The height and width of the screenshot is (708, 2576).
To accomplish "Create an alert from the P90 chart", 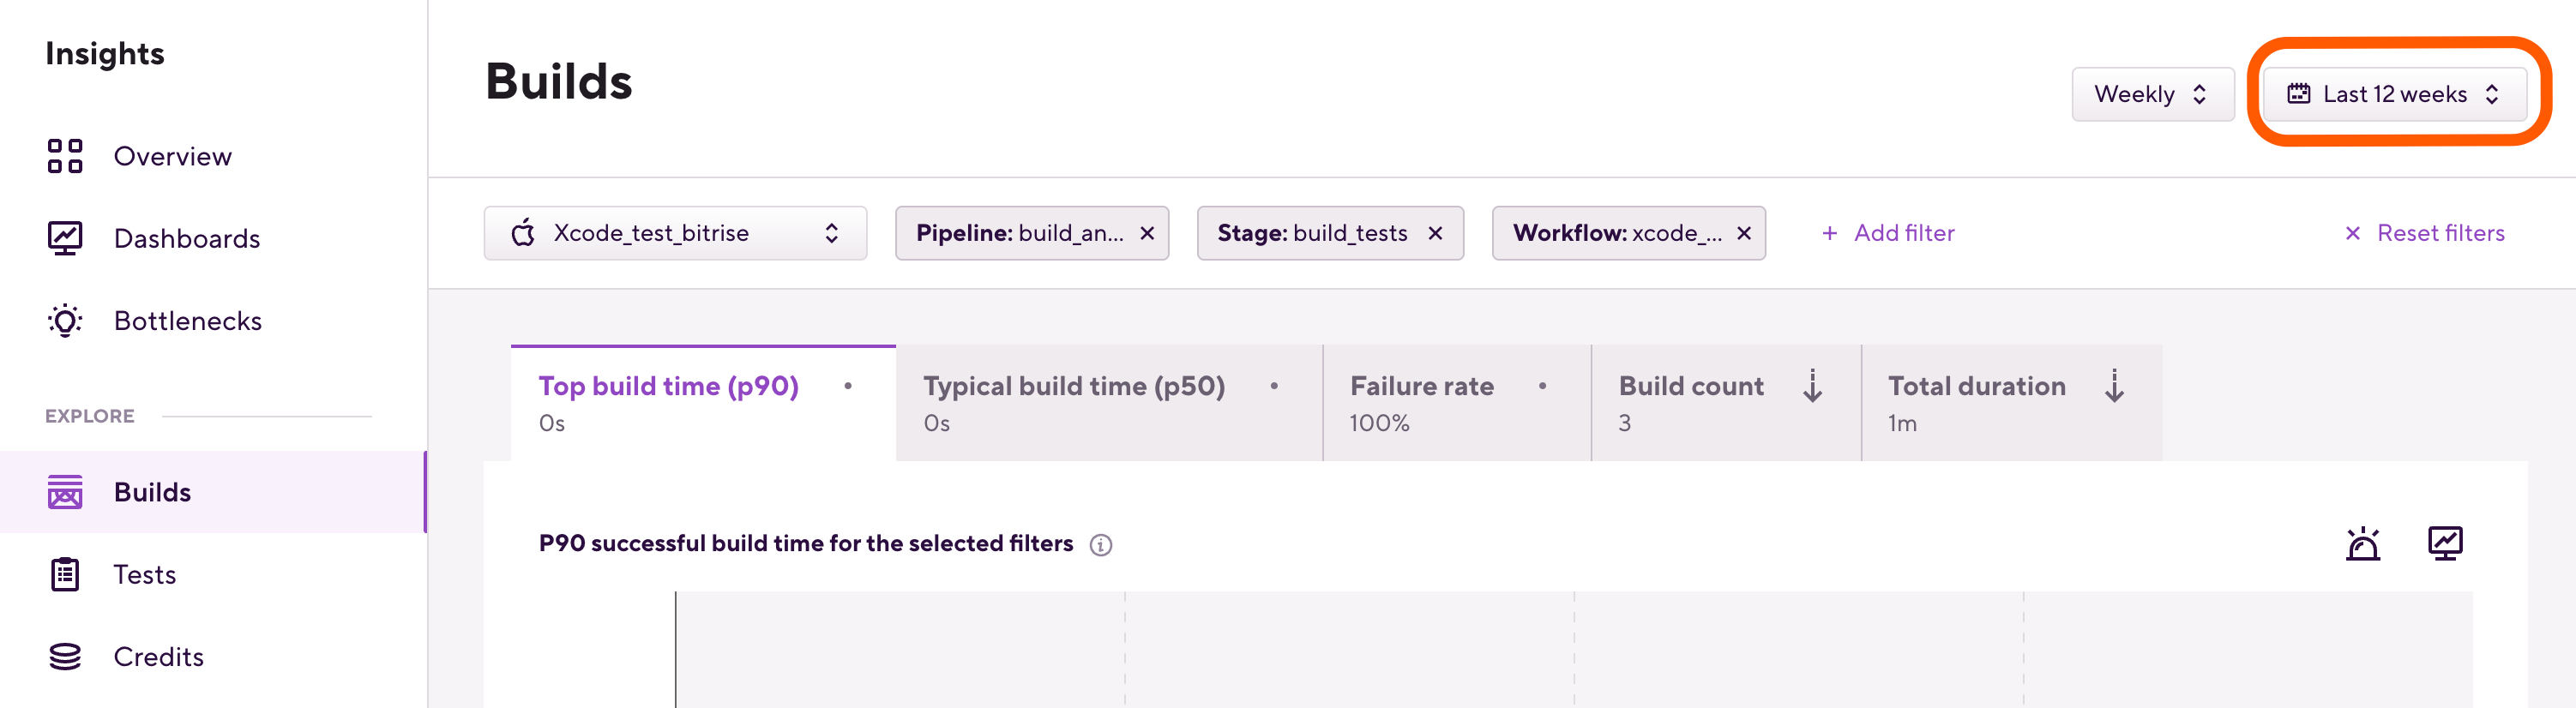I will click(x=2363, y=542).
